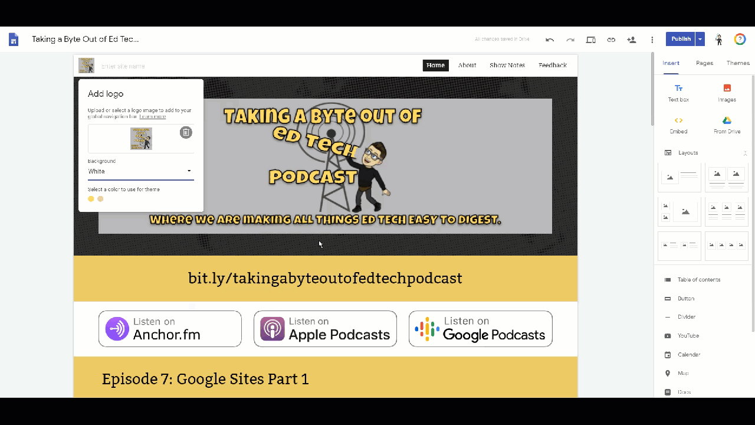The image size is (755, 425).
Task: Click the Publish button
Action: (x=681, y=39)
